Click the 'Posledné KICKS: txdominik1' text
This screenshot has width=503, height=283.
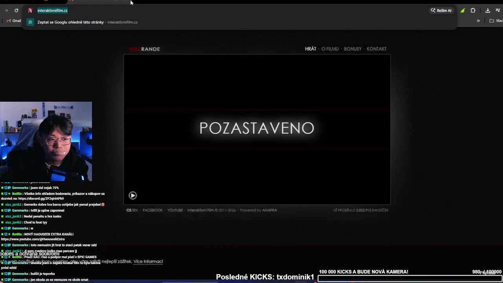[x=265, y=277]
